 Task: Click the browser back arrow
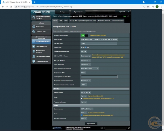(x=3, y=7)
